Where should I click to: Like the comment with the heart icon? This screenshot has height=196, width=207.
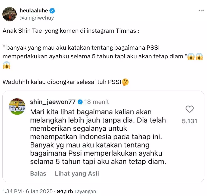[190, 109]
